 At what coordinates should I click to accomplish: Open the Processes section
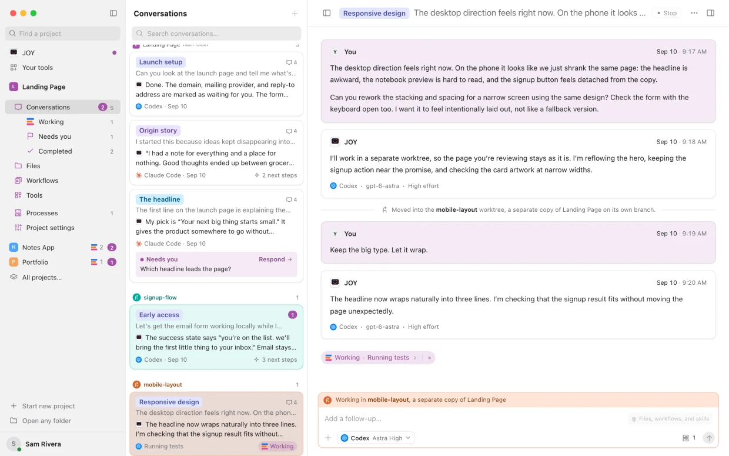(62, 213)
